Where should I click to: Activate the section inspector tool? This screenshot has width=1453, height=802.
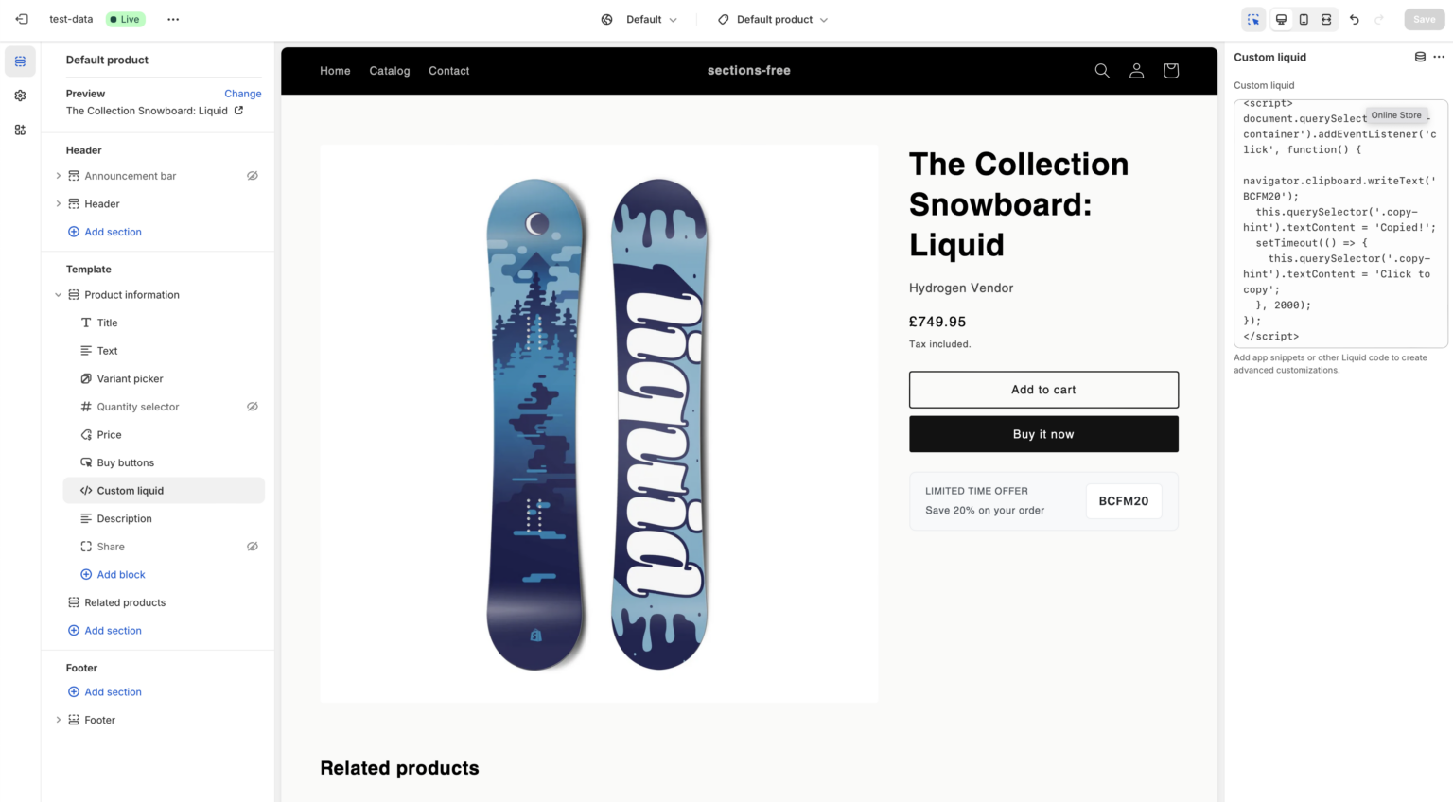tap(1253, 19)
